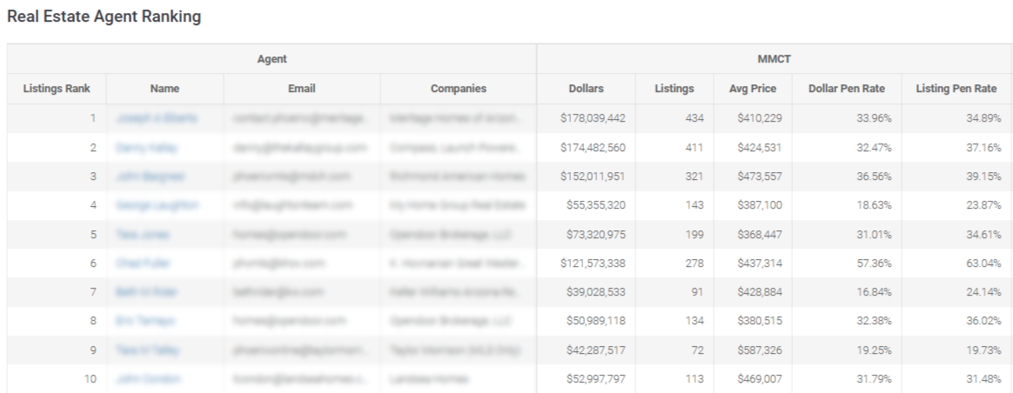Screen dimensions: 1013x393
Task: Open the rank 2 agent's name link
Action: click(x=147, y=147)
